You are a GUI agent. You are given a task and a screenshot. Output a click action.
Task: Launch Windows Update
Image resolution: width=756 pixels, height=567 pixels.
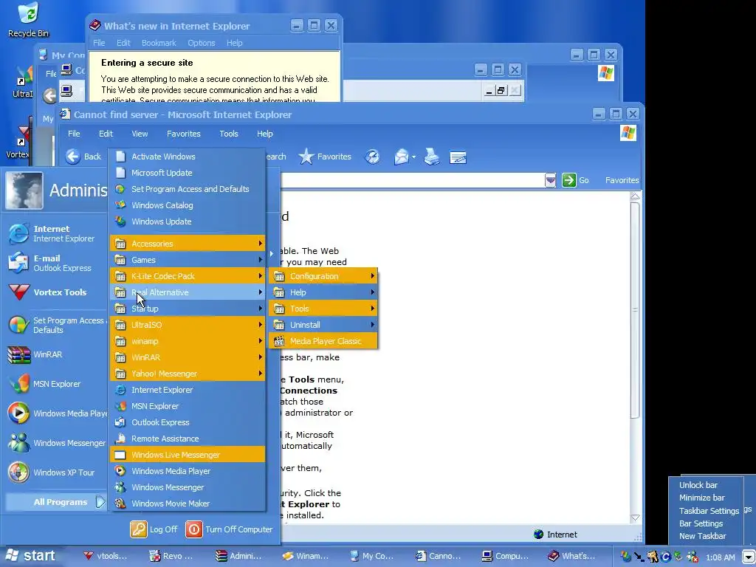(188, 221)
